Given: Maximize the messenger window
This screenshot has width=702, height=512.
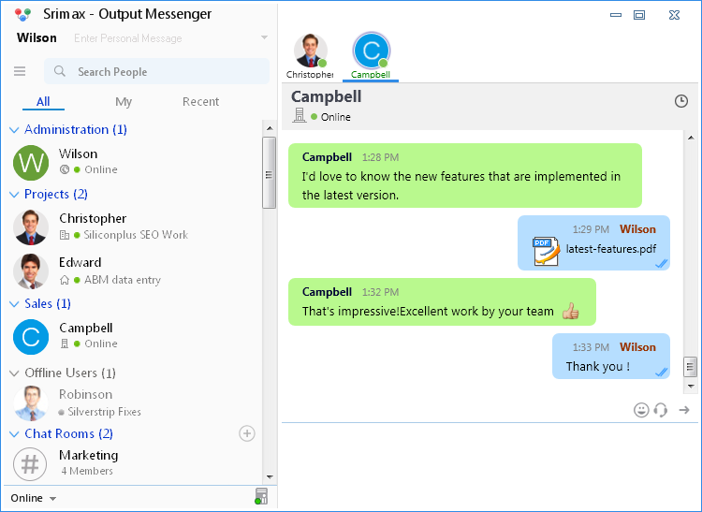Looking at the screenshot, I should pyautogui.click(x=639, y=15).
